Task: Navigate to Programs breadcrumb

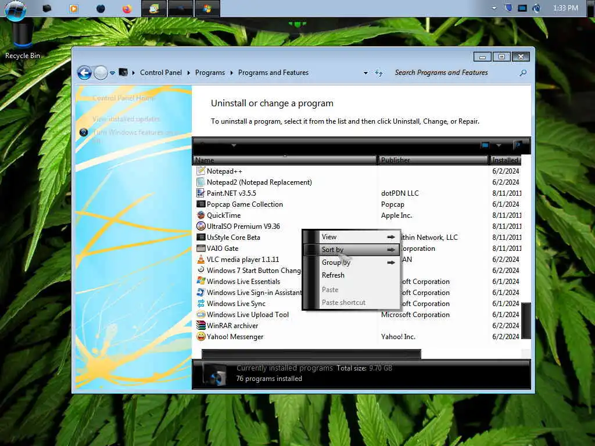Action: 210,73
